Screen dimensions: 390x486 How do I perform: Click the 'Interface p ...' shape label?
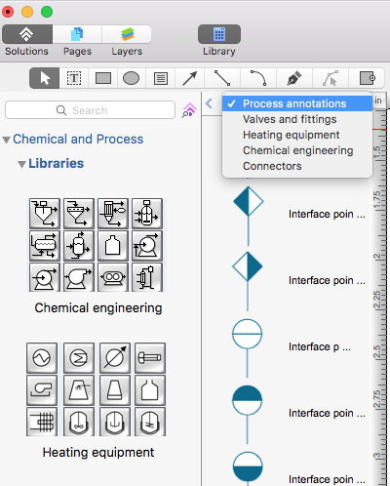coord(320,346)
